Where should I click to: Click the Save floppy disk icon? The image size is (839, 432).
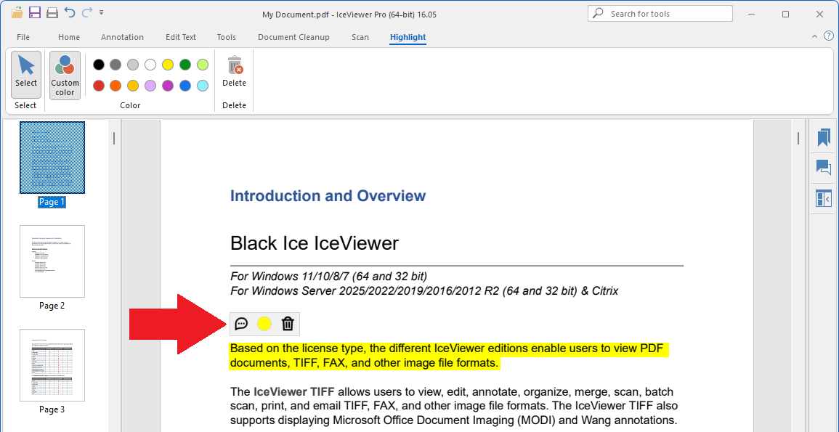coord(35,12)
